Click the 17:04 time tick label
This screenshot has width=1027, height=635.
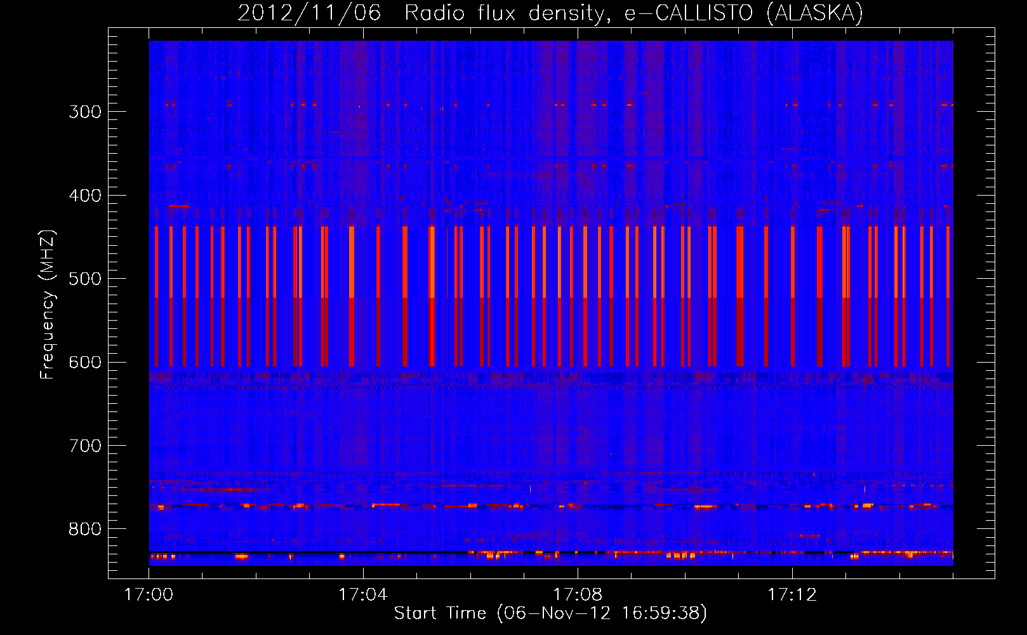363,594
